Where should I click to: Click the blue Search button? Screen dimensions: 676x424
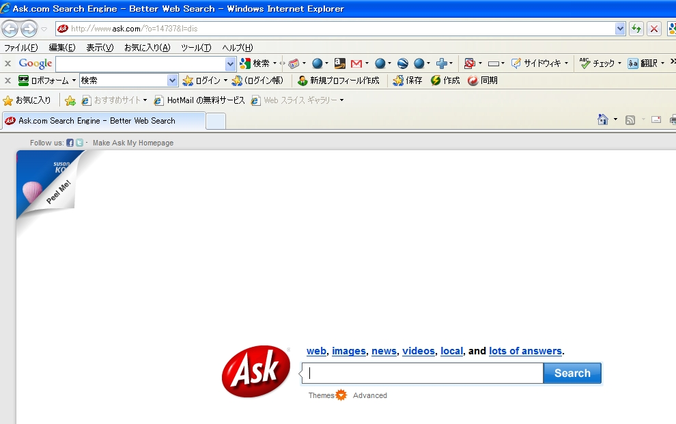(x=572, y=373)
